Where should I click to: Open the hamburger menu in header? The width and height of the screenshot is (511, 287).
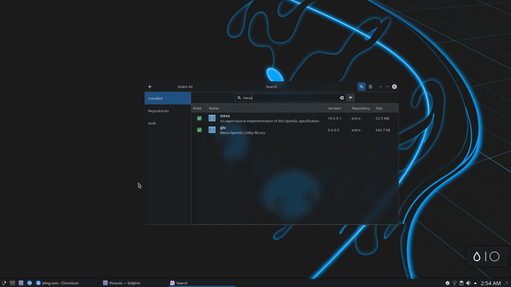[x=370, y=87]
